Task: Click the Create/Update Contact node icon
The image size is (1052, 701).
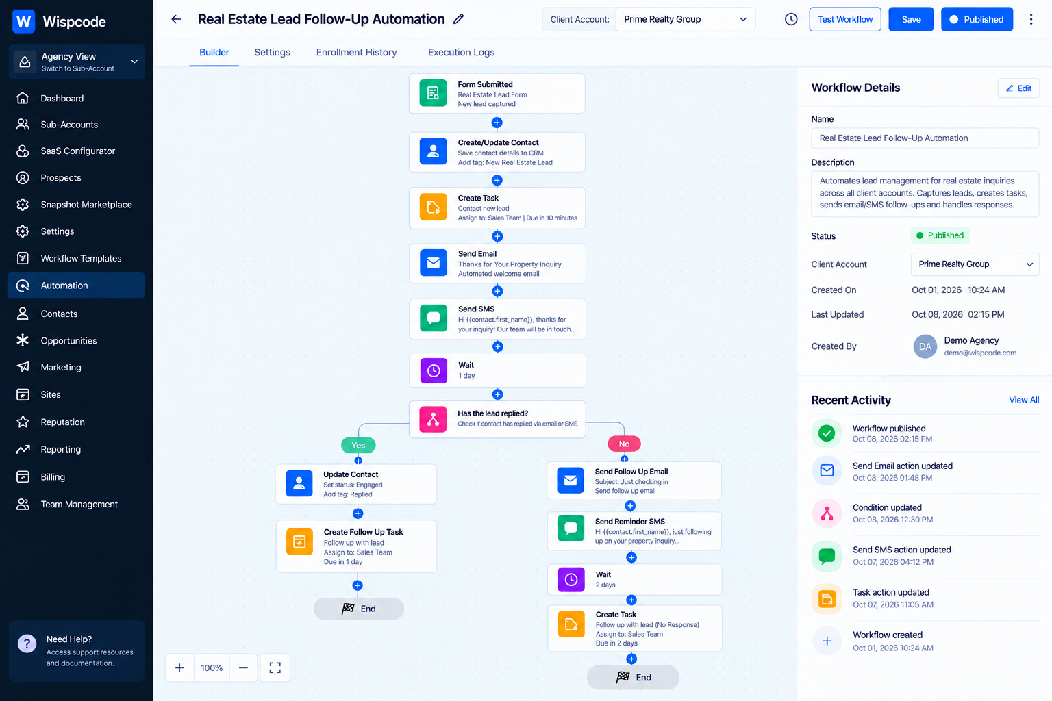Action: (433, 152)
